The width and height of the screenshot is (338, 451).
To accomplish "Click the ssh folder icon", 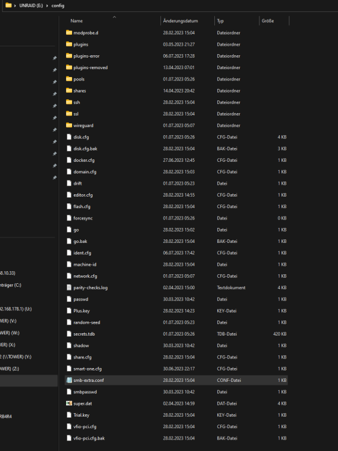I will (x=69, y=102).
